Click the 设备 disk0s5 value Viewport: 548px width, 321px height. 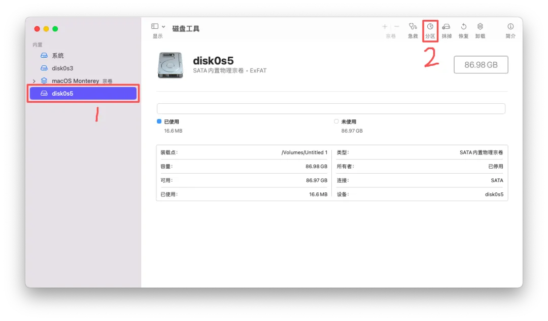(x=494, y=194)
